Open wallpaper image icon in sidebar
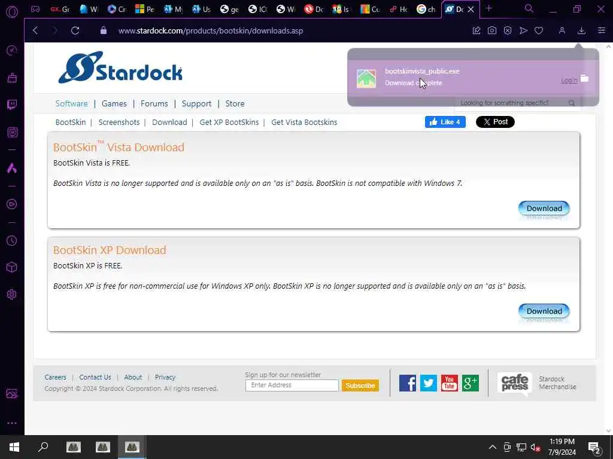 [12, 393]
